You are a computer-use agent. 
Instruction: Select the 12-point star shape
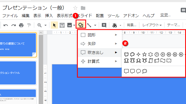pyautogui.click(x=175, y=54)
